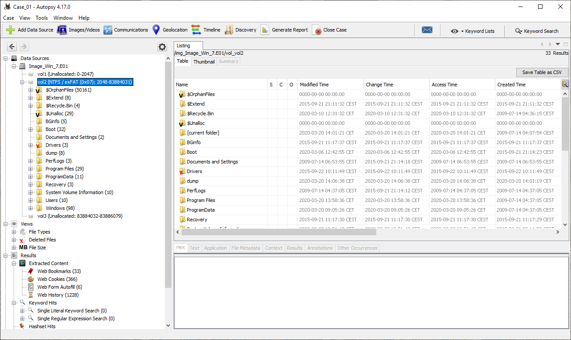This screenshot has width=571, height=340.
Task: Open the Help menu
Action: (x=84, y=18)
